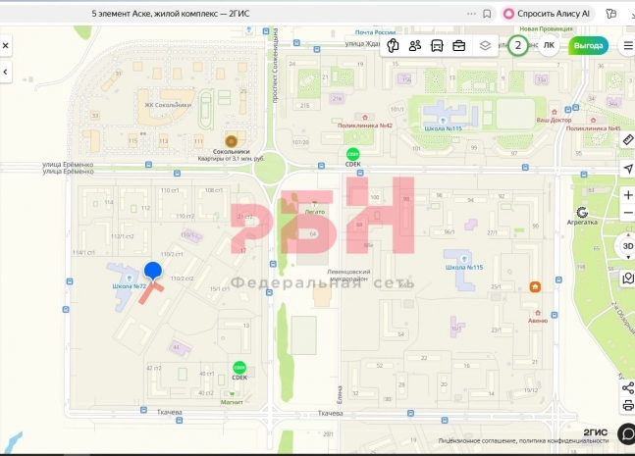
Task: Click building label 15/1 ст1
Action: pos(220,289)
